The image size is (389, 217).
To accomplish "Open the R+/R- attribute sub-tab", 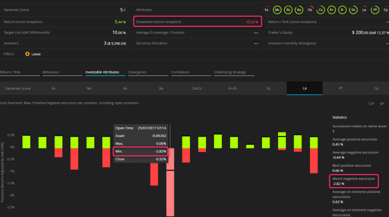I will 233,89.
